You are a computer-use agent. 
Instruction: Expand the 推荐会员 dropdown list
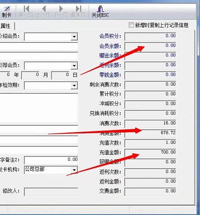(x=74, y=66)
